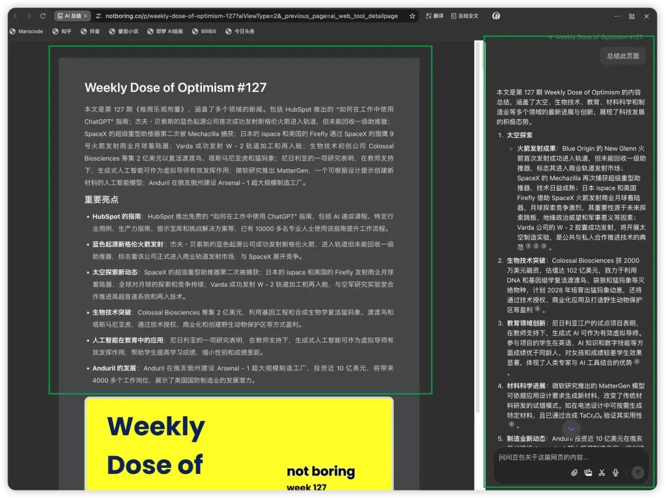665x498 pixels.
Task: Click citation marker 5 after 教育领域创新
Action: coord(637,362)
